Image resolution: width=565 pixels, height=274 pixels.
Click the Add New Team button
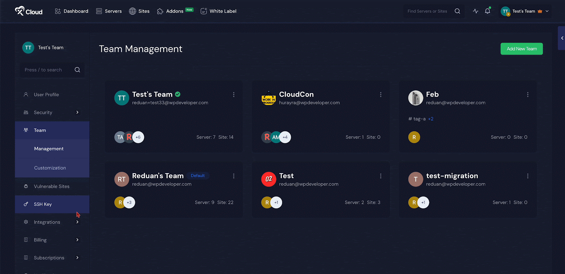(x=522, y=49)
